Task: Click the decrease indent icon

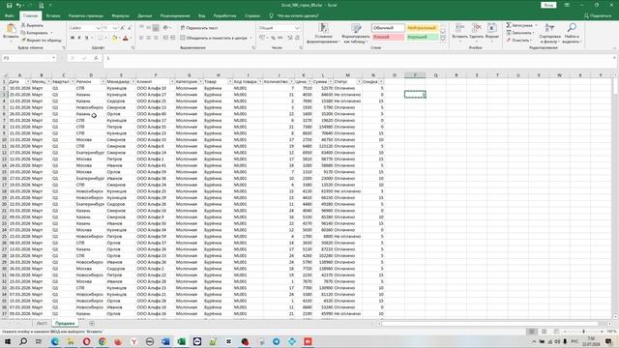Action: coord(165,38)
